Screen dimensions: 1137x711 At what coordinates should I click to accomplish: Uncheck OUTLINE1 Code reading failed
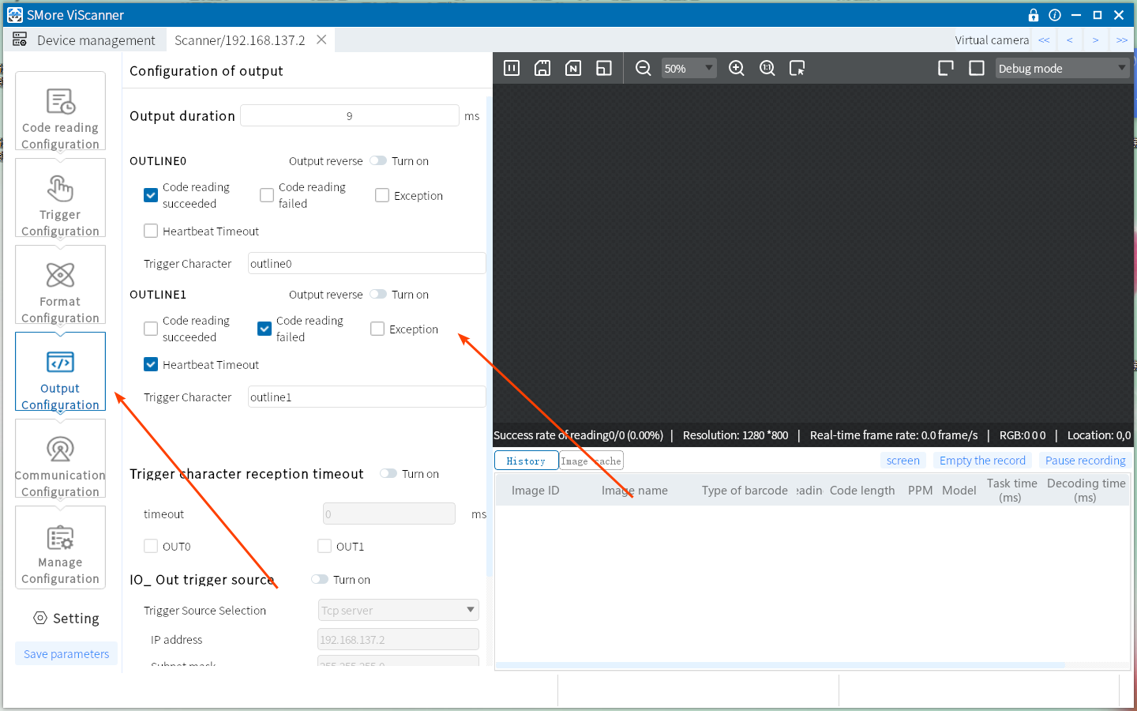tap(265, 329)
